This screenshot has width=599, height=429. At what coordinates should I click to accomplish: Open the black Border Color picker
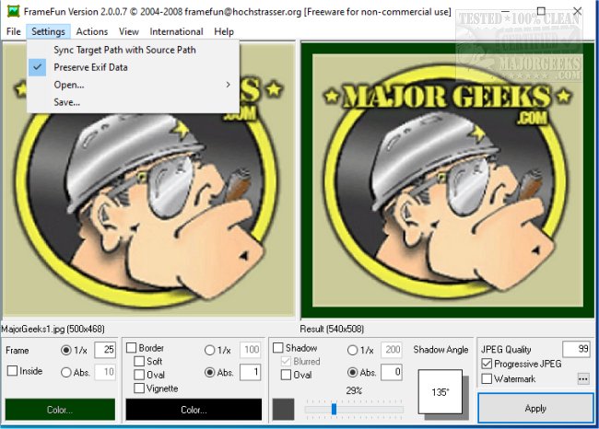point(194,410)
